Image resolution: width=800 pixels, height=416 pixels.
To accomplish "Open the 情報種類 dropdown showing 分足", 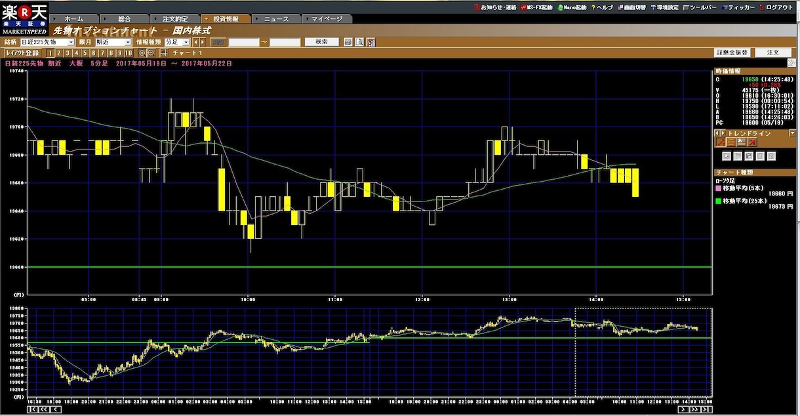I will 177,42.
